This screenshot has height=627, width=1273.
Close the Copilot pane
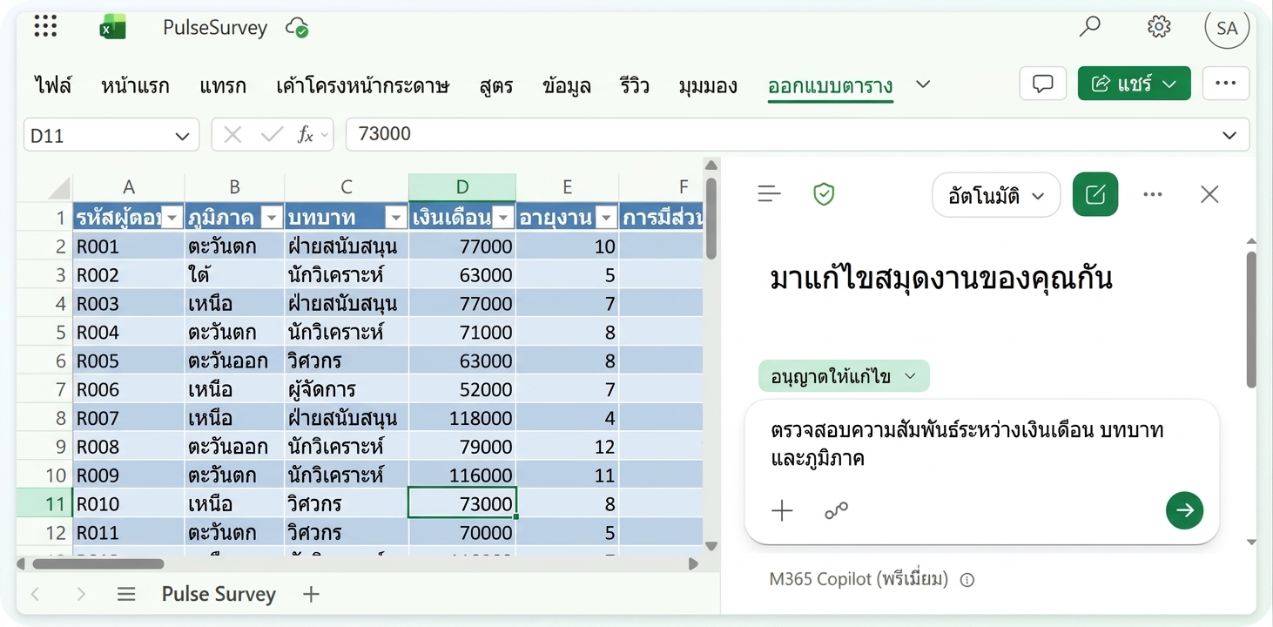pyautogui.click(x=1209, y=194)
